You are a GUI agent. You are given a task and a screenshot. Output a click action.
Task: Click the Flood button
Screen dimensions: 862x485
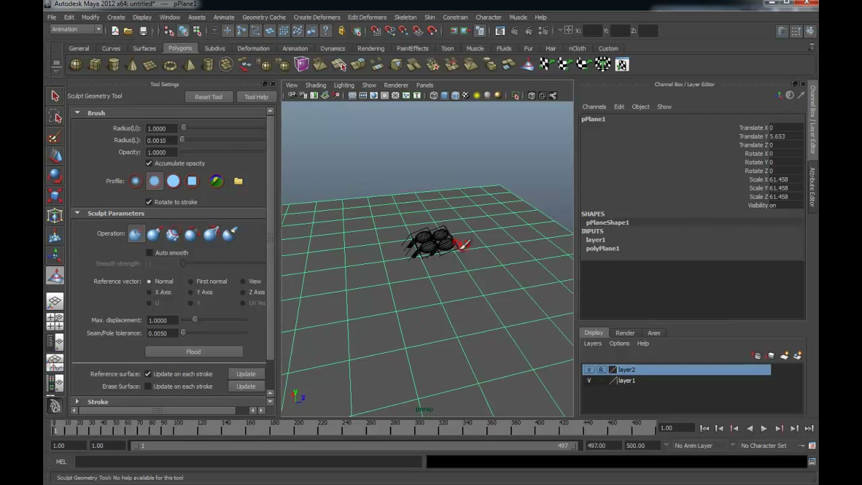pyautogui.click(x=193, y=352)
